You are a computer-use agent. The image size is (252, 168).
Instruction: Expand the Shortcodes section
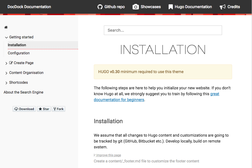coord(6,83)
